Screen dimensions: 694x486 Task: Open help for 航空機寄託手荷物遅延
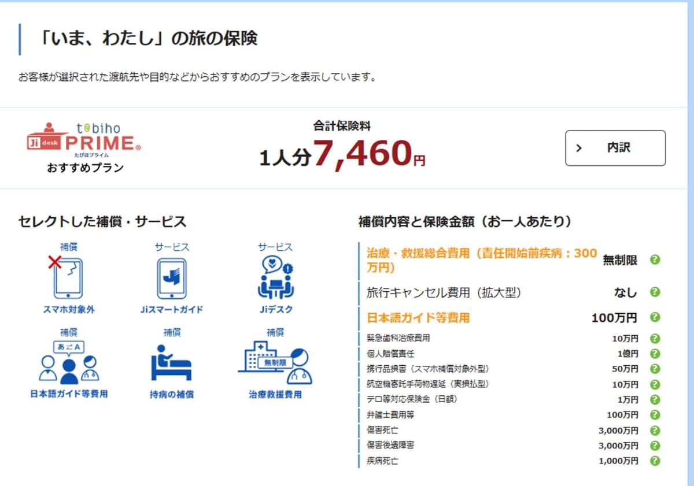(655, 384)
